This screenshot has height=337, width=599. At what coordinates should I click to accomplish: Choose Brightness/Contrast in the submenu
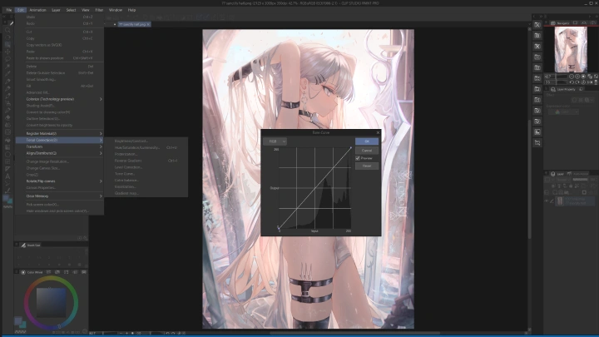[x=131, y=141]
